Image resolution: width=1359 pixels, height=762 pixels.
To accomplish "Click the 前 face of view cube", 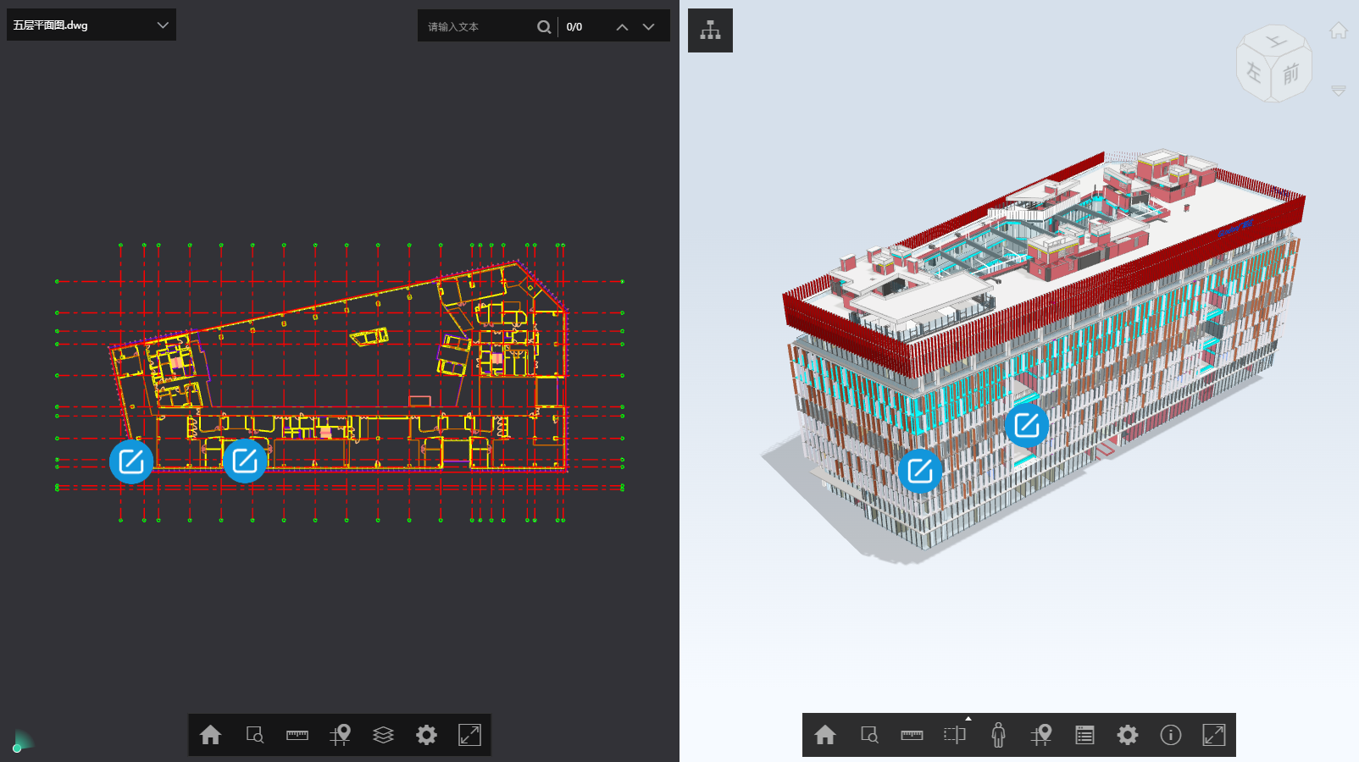I will [x=1291, y=75].
